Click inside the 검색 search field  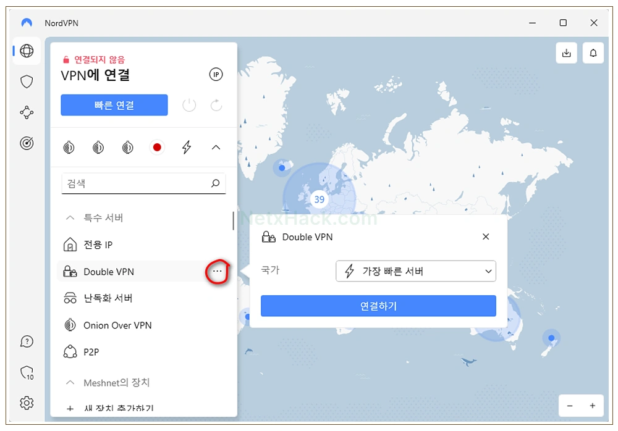coord(143,183)
